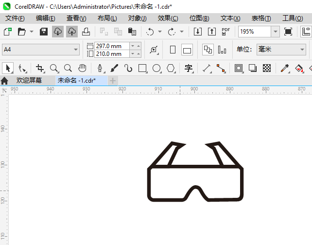Open the undo history dropdown arrow
The image size is (312, 245).
click(160, 32)
